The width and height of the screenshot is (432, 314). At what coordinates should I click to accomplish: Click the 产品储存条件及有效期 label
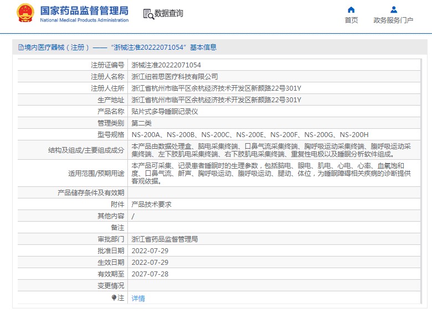point(91,193)
